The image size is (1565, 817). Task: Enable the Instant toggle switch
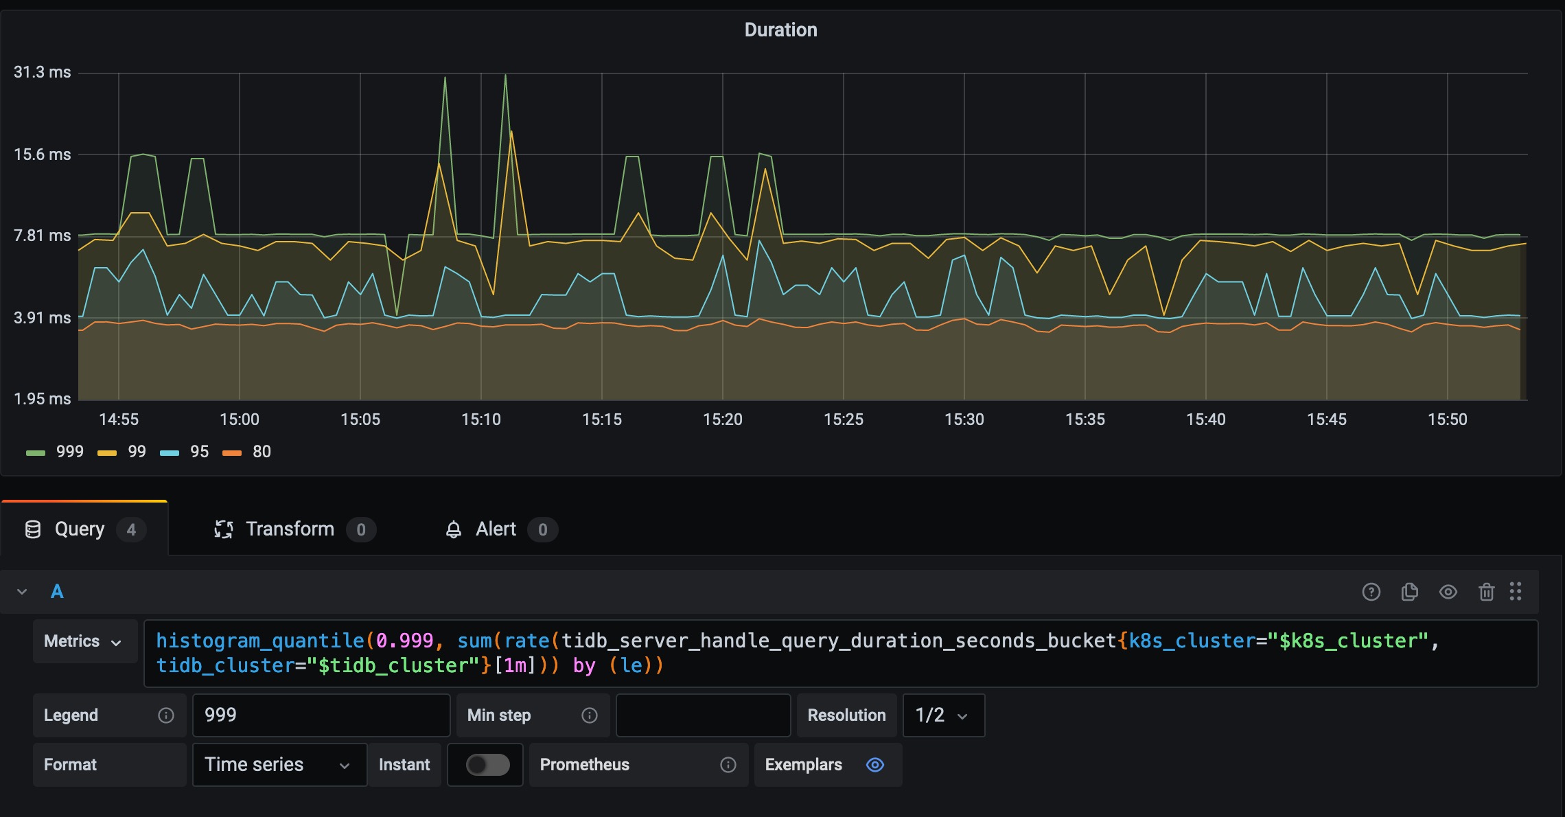(487, 765)
